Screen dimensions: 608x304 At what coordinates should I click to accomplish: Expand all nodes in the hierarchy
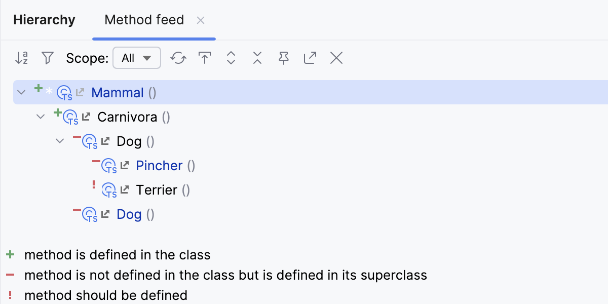[231, 58]
